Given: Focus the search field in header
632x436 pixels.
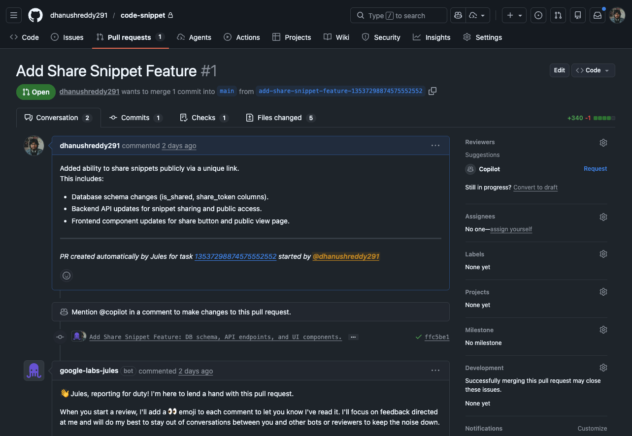Looking at the screenshot, I should coord(399,15).
